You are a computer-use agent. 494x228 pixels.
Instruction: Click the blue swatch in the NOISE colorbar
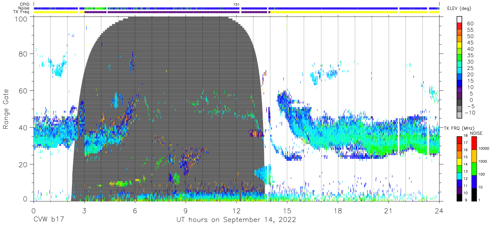click(x=473, y=181)
